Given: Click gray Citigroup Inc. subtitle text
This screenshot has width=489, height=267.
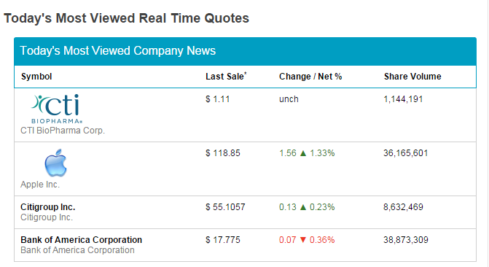Looking at the screenshot, I should pos(47,217).
